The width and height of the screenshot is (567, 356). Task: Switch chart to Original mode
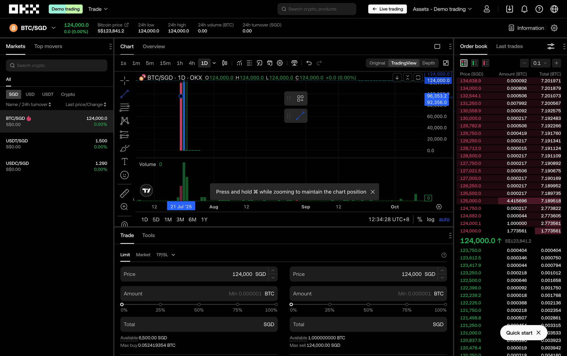pyautogui.click(x=377, y=63)
